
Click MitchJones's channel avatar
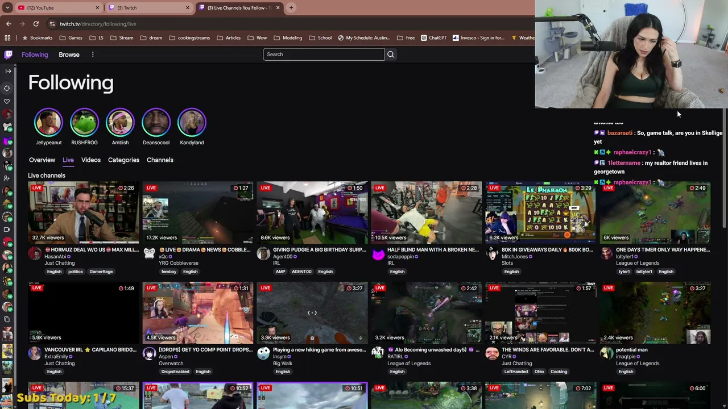(x=492, y=253)
